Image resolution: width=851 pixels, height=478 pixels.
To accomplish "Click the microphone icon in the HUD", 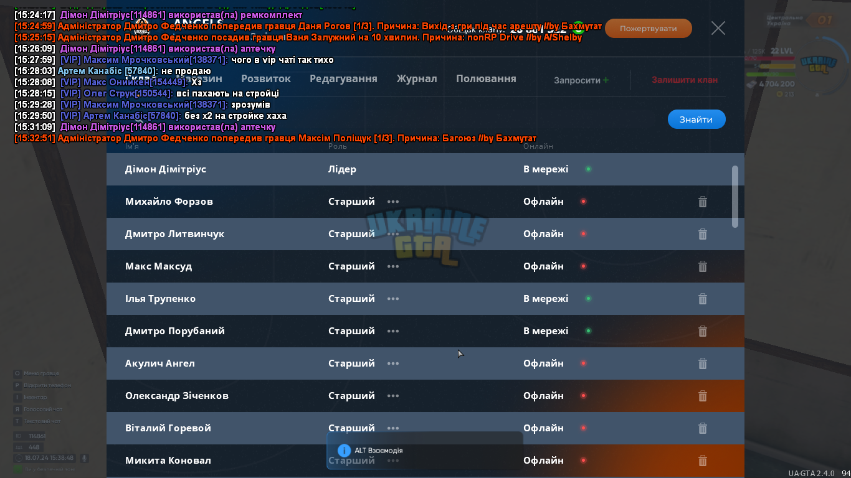I will click(x=83, y=458).
